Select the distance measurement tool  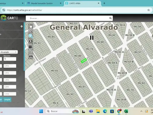point(31,51)
